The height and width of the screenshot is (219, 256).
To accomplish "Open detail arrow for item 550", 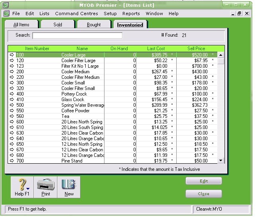I will click(x=12, y=111).
